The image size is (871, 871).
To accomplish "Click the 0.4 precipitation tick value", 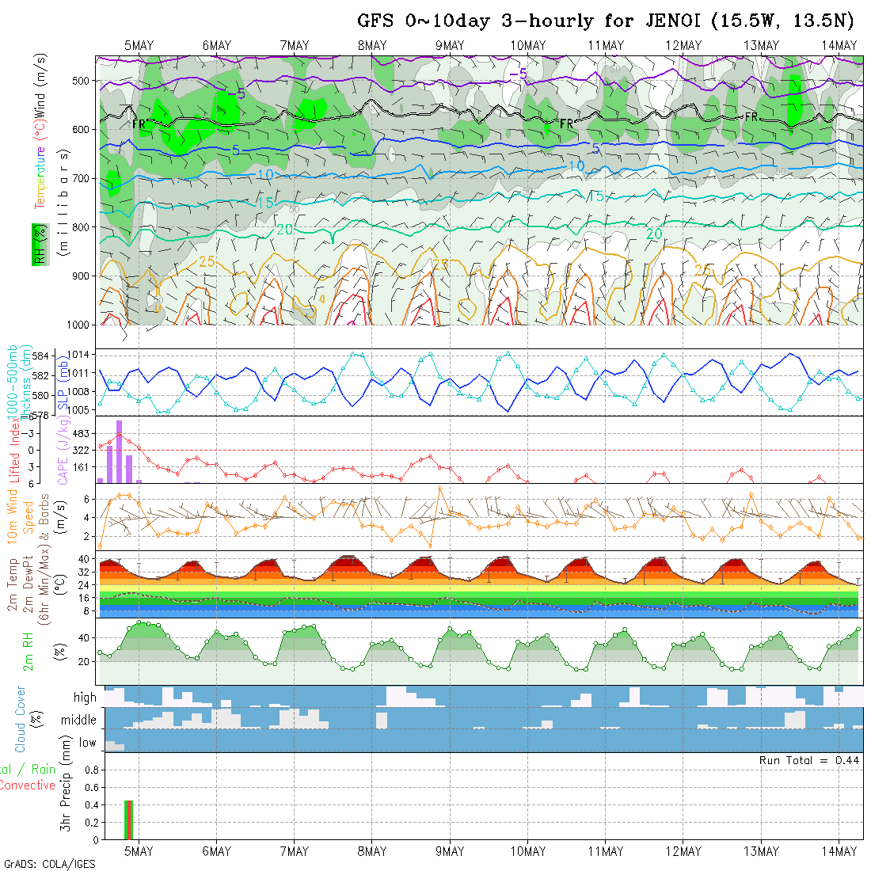I will (x=92, y=805).
